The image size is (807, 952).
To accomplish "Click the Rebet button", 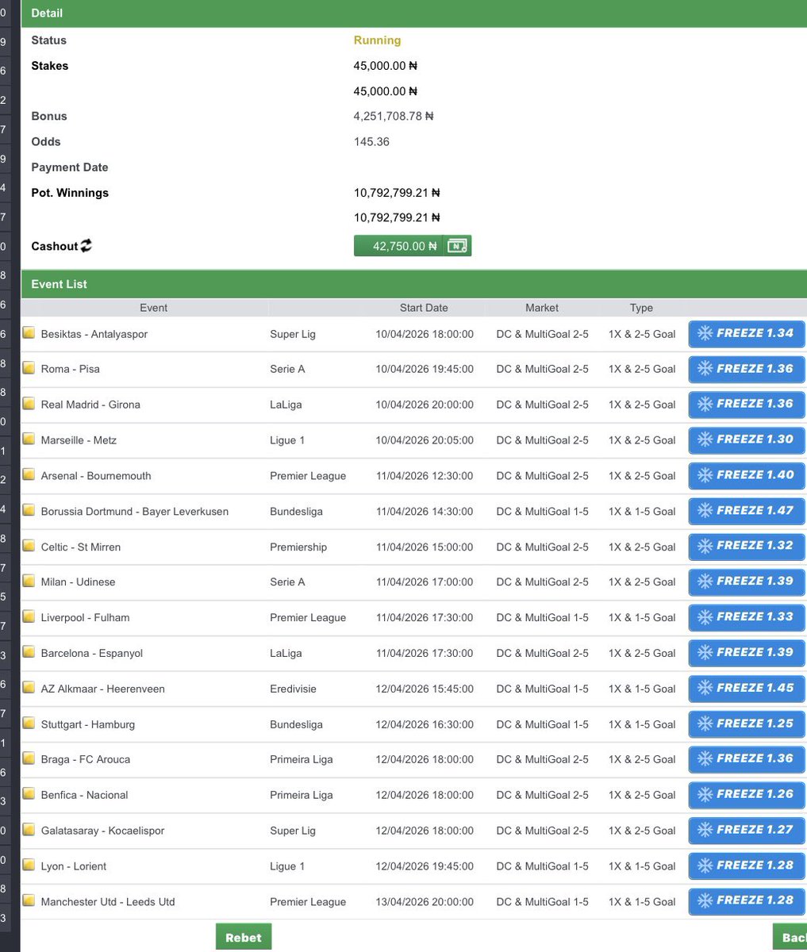I will (244, 937).
